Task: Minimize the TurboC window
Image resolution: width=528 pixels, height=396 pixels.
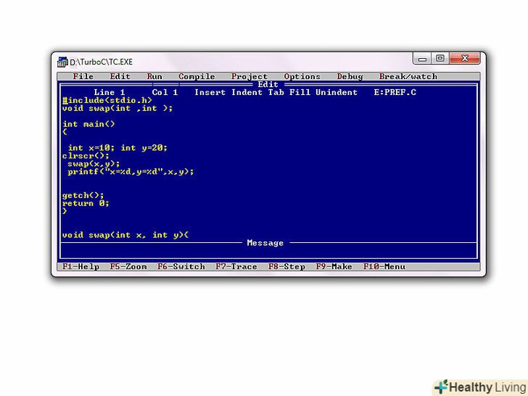Action: click(x=422, y=59)
